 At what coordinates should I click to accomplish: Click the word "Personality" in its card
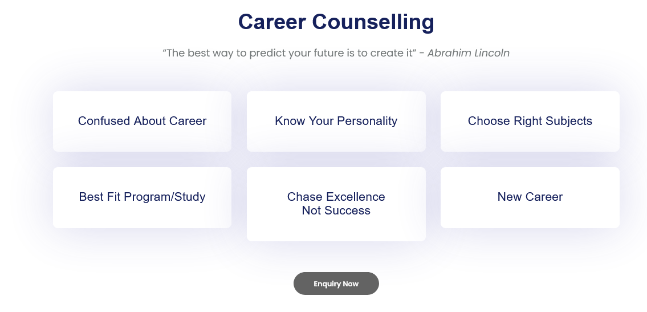click(x=367, y=121)
